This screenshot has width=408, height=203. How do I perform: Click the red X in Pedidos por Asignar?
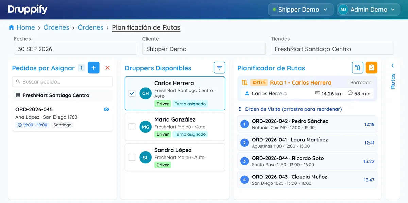point(108,68)
